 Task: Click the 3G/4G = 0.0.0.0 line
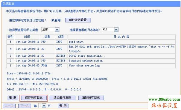[x=44, y=89]
